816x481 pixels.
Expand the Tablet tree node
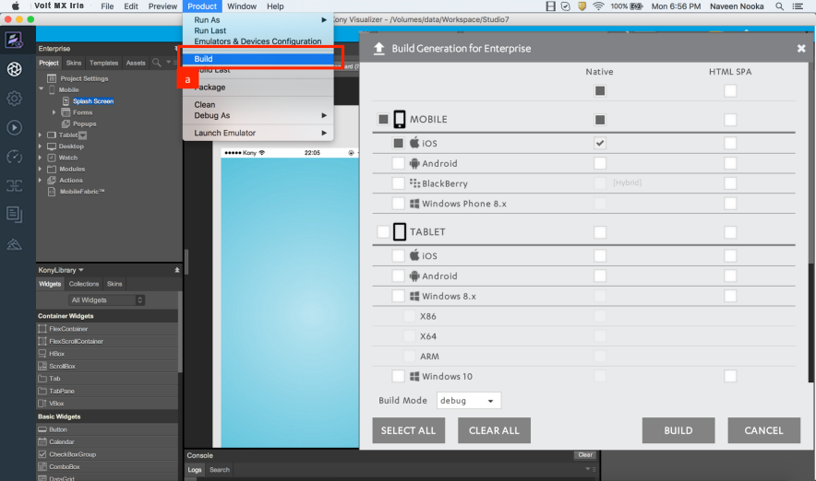click(41, 135)
